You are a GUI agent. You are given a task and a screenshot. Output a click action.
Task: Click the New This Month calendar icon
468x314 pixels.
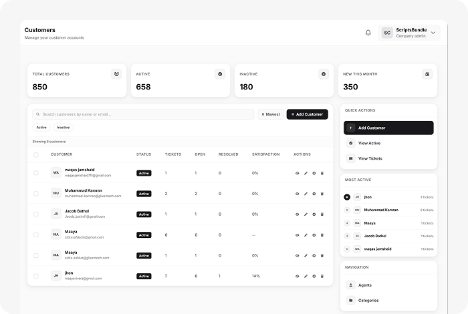click(427, 74)
